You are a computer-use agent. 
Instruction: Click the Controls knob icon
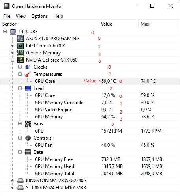point(28,138)
